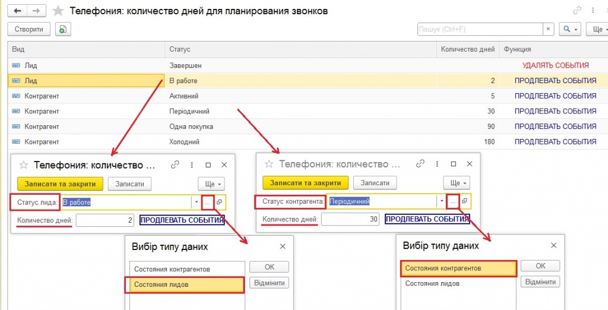
Task: Open the search options magnifier dropdown
Action: [571, 29]
